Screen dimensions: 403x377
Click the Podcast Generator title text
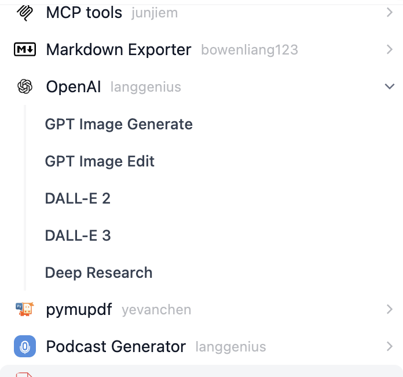(116, 347)
